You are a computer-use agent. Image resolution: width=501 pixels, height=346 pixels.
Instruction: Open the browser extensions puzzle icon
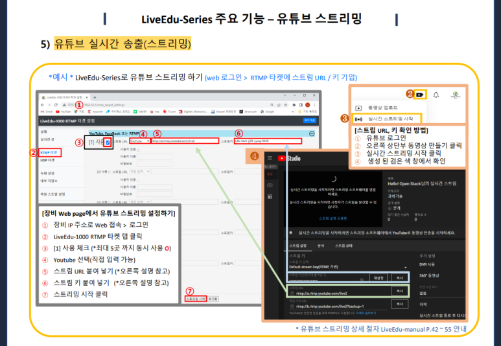(294, 105)
